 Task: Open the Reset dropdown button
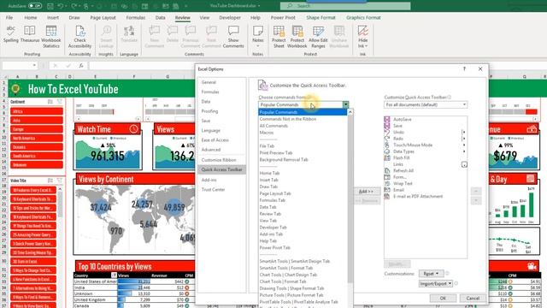pyautogui.click(x=431, y=274)
